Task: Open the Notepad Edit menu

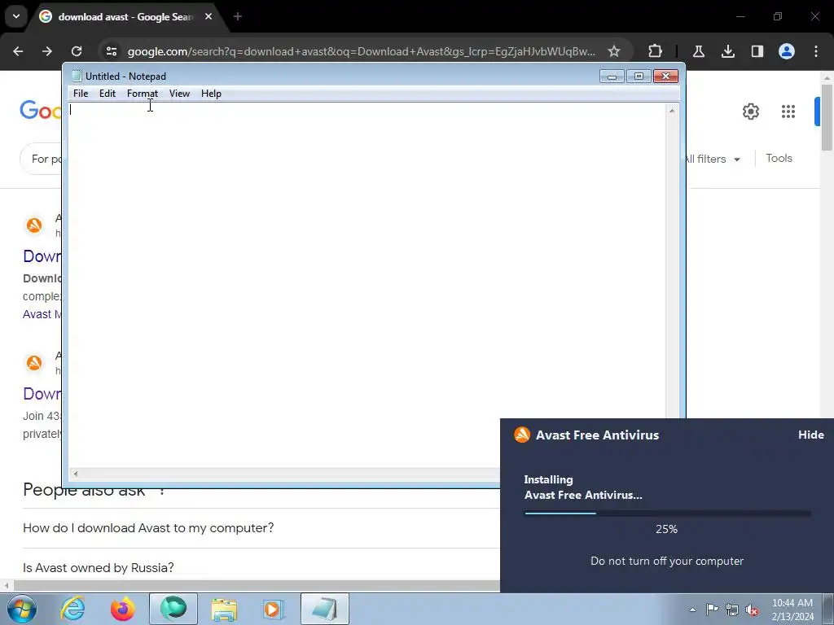Action: 108,94
